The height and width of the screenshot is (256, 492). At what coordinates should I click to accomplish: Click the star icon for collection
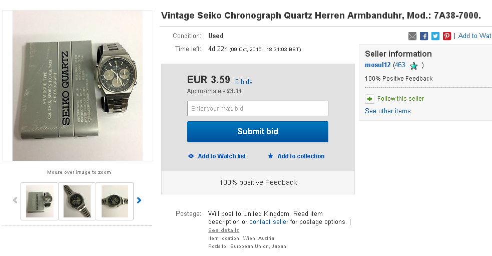270,156
